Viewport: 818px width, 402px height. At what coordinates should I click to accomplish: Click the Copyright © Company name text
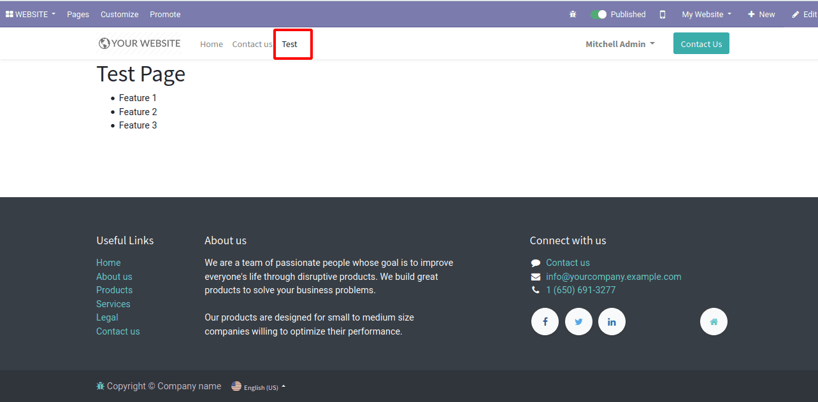coord(164,386)
